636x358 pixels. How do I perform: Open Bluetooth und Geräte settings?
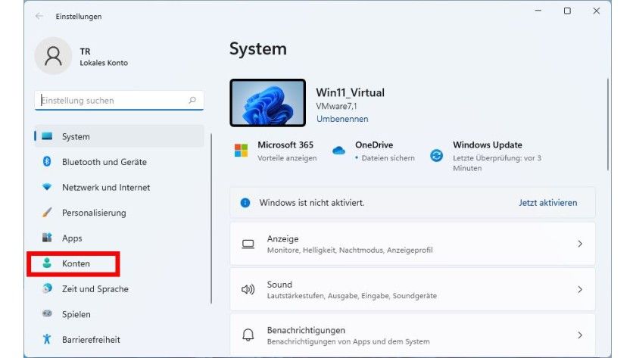pyautogui.click(x=119, y=162)
